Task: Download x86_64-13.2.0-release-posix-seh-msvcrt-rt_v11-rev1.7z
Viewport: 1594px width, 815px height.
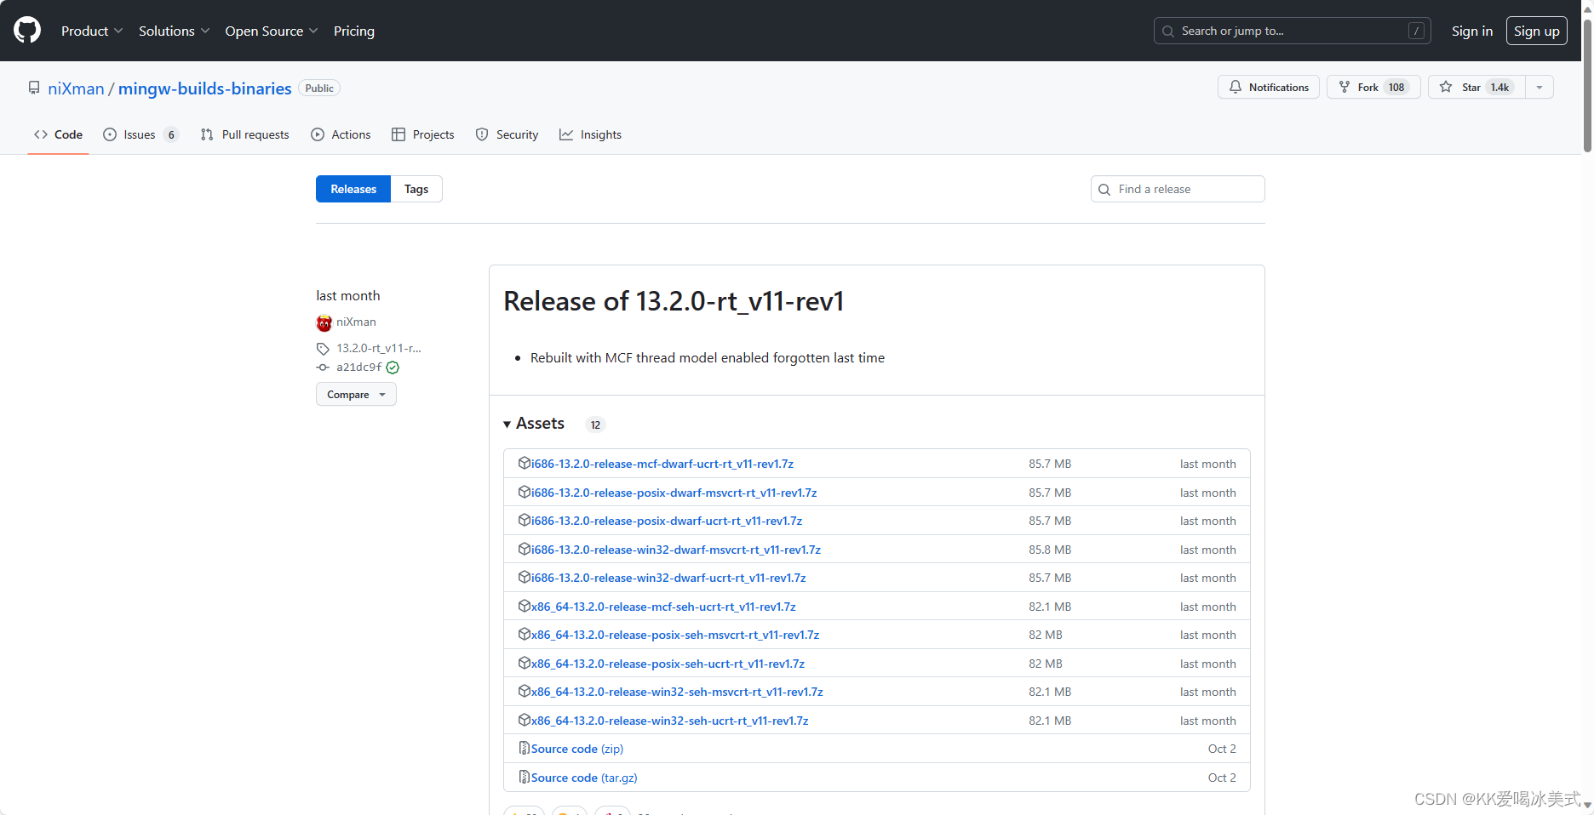Action: point(675,635)
